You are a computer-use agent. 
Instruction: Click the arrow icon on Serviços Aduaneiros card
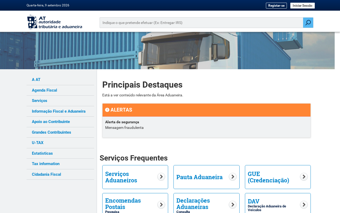click(161, 177)
